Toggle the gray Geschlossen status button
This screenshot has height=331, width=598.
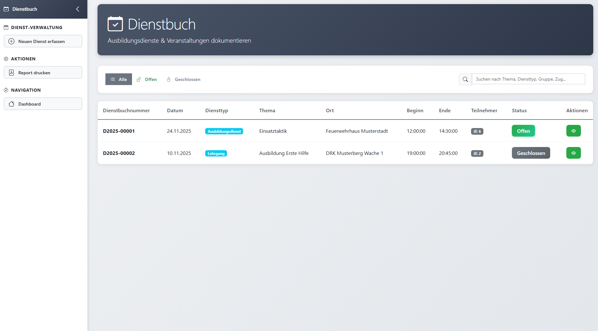click(x=531, y=153)
